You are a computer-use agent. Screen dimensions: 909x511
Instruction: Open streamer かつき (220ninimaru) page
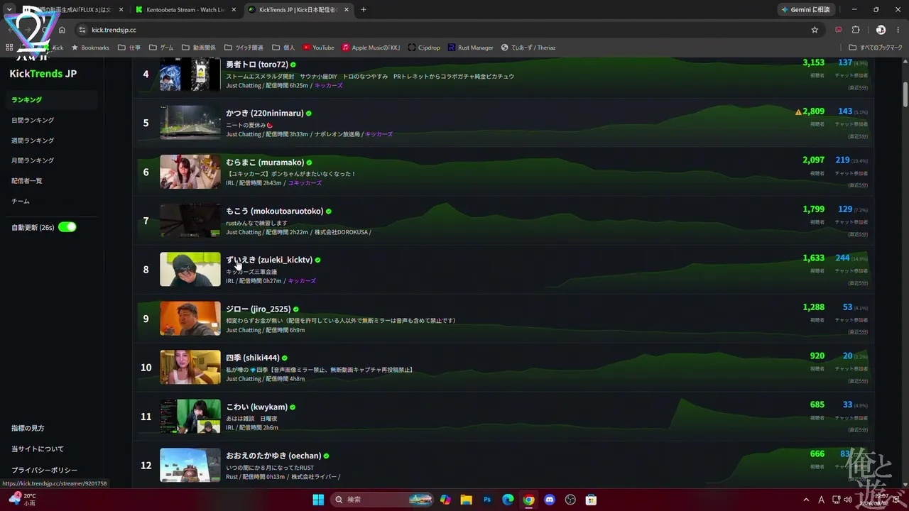pyautogui.click(x=265, y=113)
